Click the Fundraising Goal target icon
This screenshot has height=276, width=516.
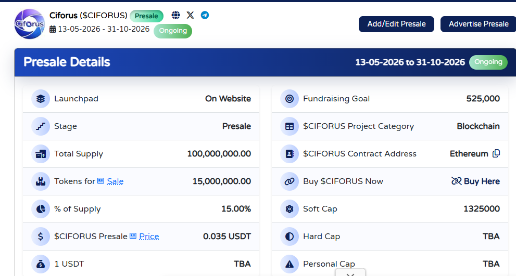290,99
